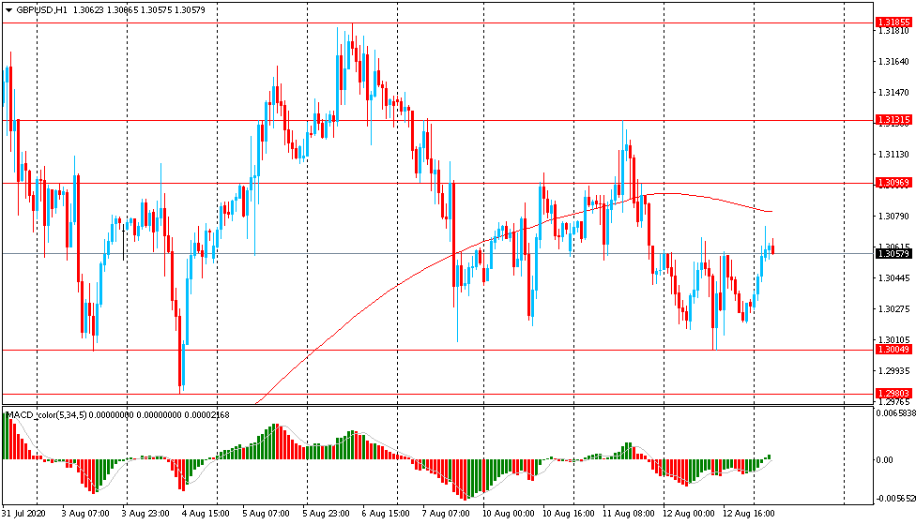
Task: Select the 1.31315 horizontal level label
Action: (x=893, y=120)
